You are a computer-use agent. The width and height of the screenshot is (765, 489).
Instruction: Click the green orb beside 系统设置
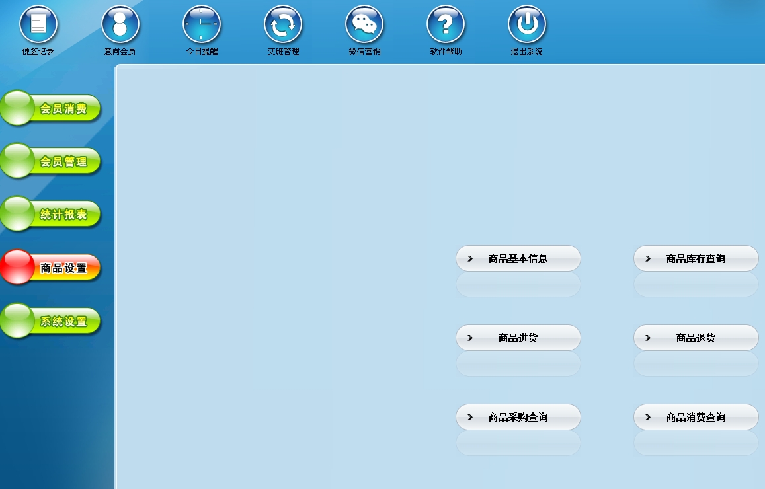coord(17,320)
